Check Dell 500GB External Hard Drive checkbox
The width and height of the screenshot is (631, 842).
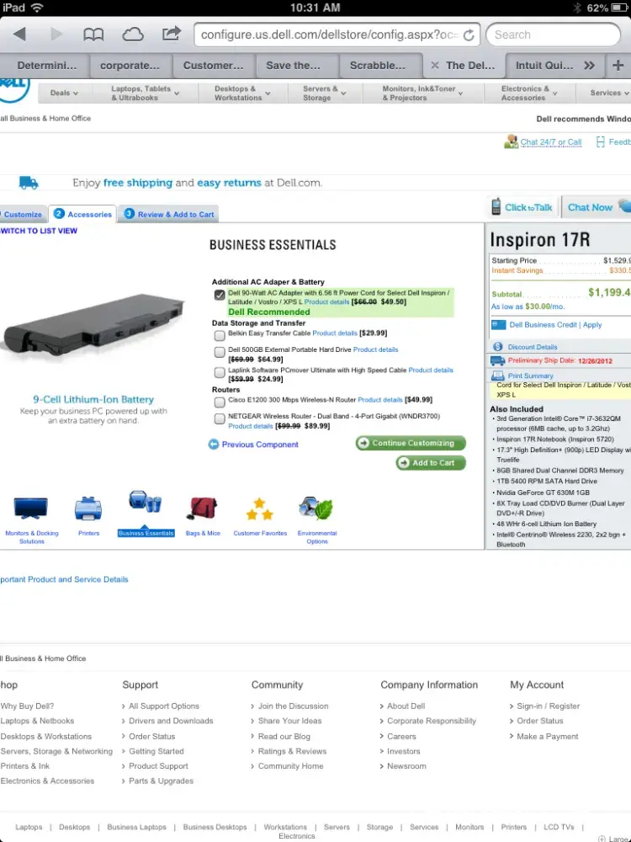click(x=220, y=352)
